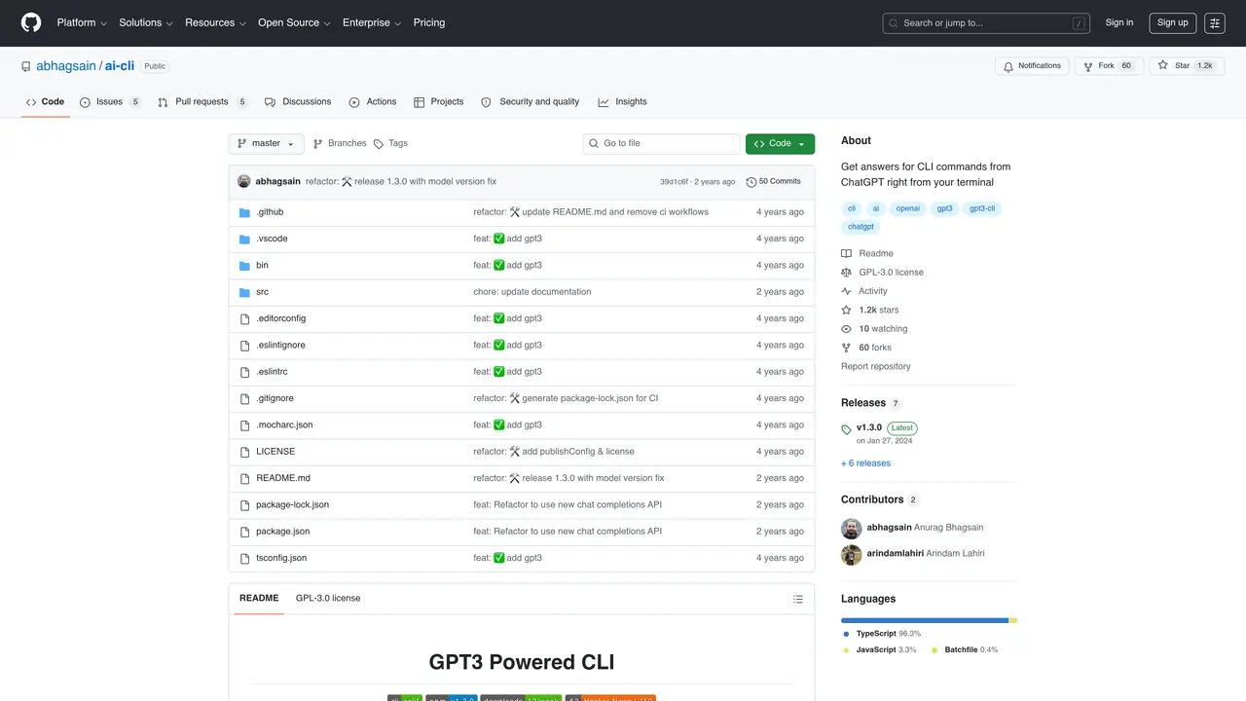Click arindamlahiri contributor avatar

[852, 554]
